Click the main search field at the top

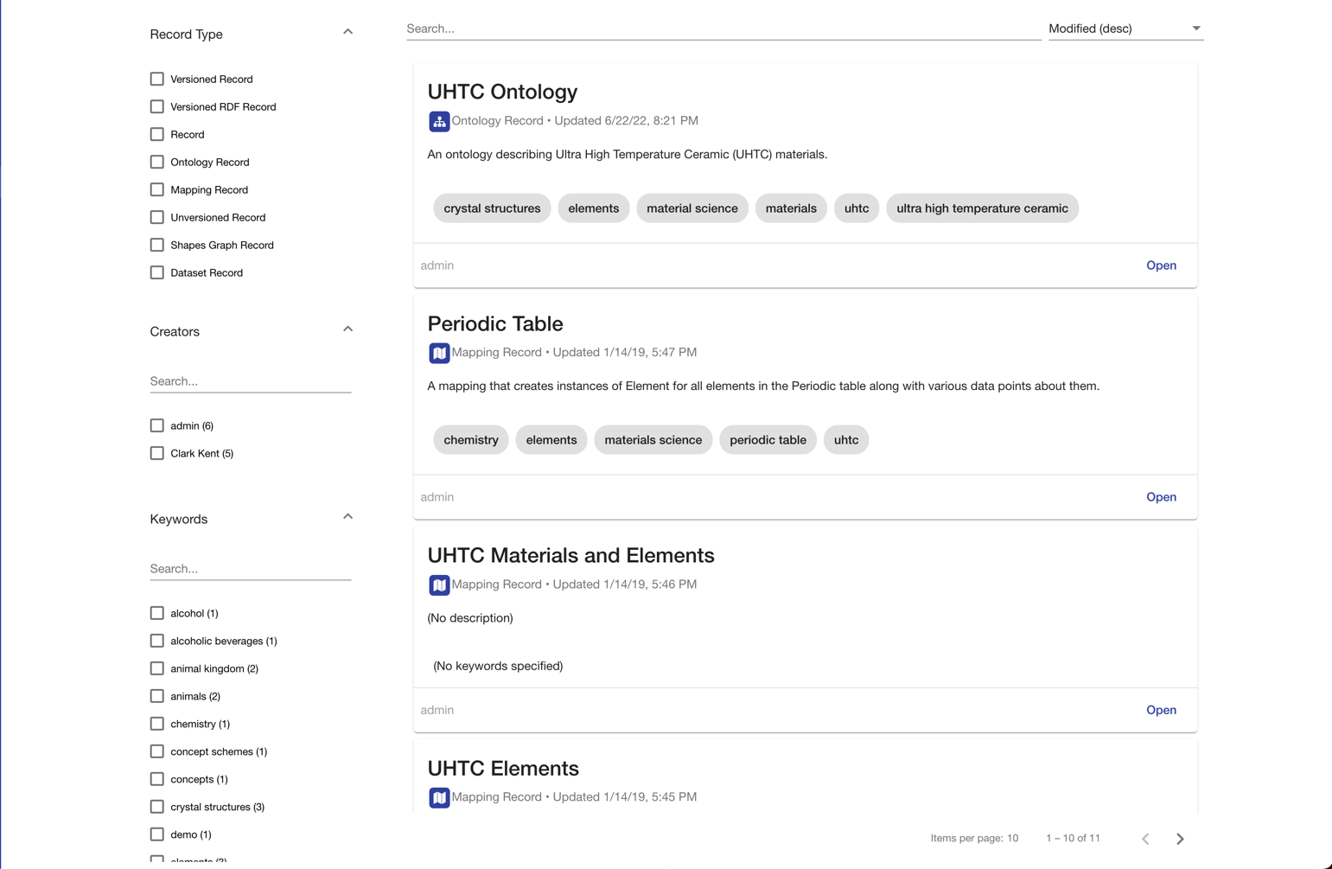[723, 28]
